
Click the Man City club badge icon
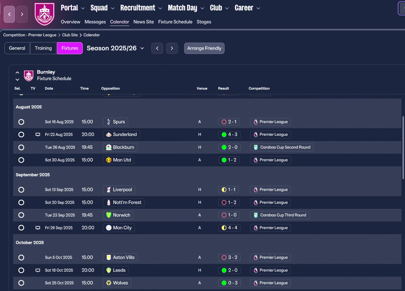coord(109,228)
